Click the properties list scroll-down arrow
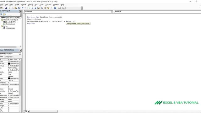This screenshot has width=201, height=113. tap(20, 111)
